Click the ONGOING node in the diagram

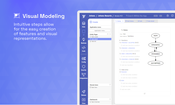point(156,45)
